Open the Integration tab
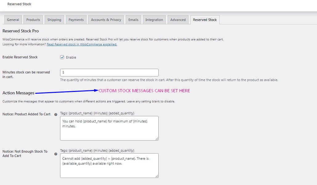Viewport: 317px width, 185px height. coord(154,19)
